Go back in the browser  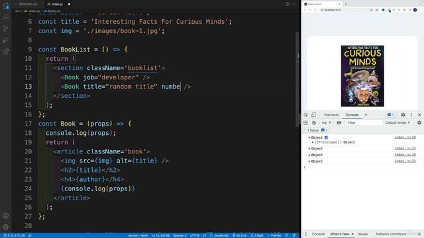(305, 10)
